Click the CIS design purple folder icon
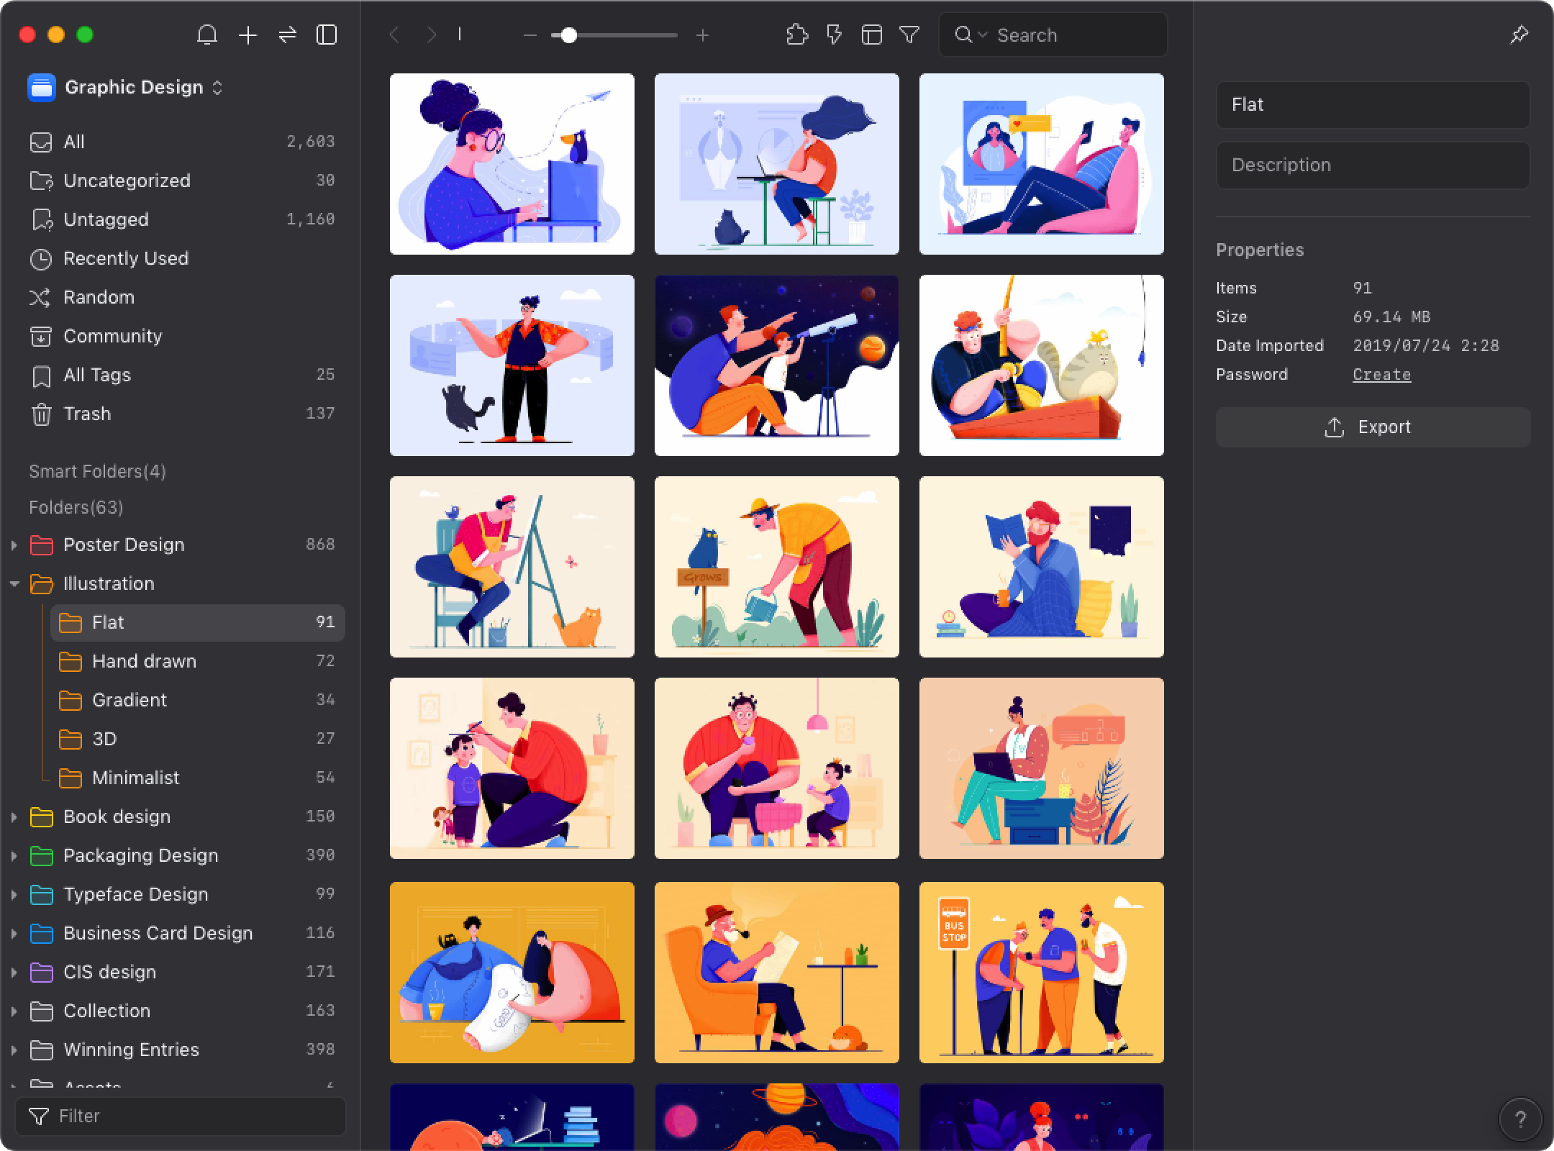 click(x=41, y=972)
